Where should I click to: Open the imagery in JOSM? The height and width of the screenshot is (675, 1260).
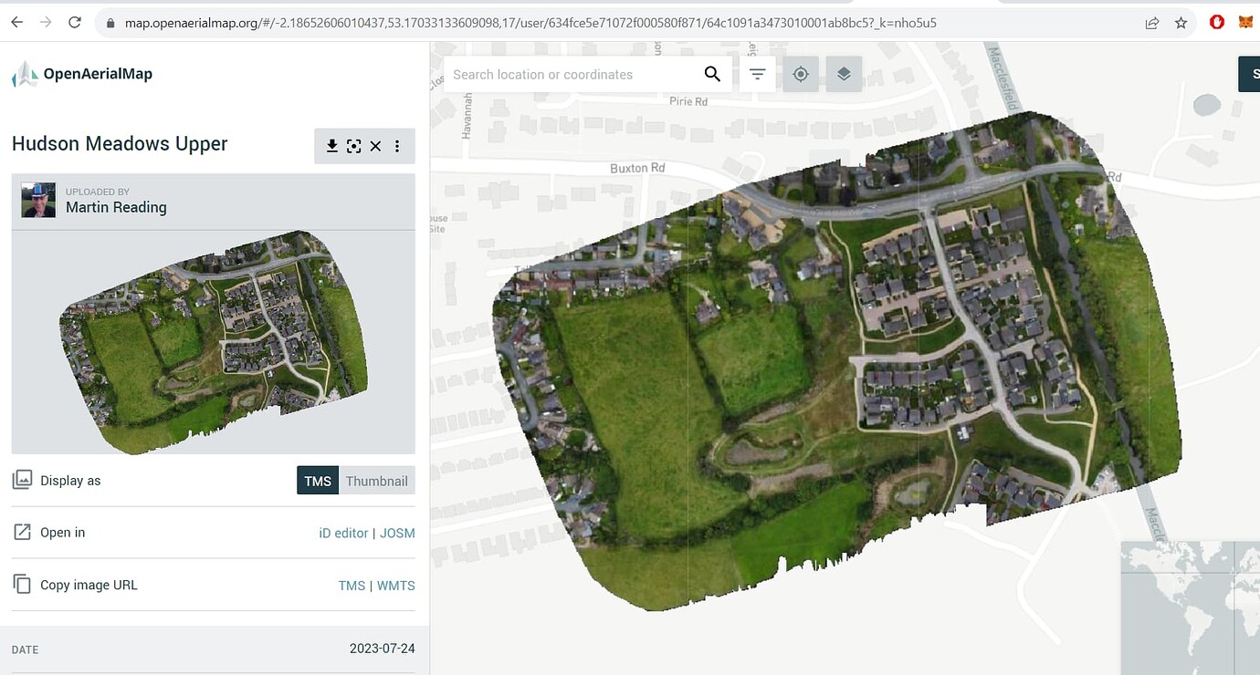[x=398, y=532]
